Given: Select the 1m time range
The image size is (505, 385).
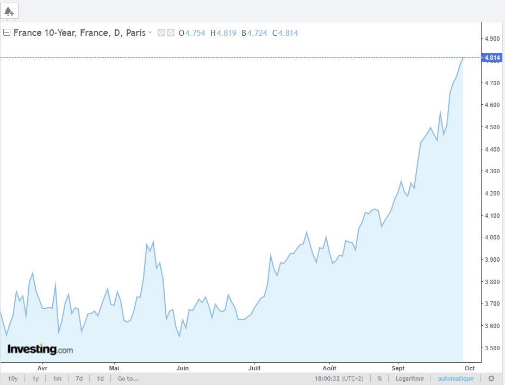Looking at the screenshot, I should pos(57,378).
